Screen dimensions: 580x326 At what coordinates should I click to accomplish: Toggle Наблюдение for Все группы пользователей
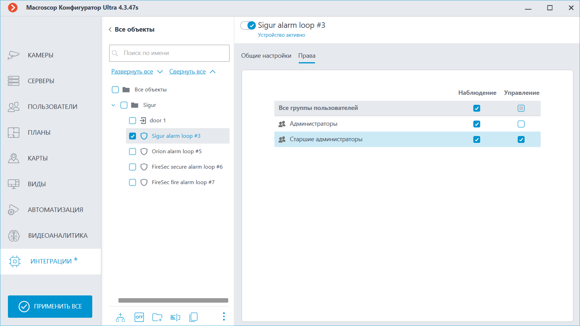coord(477,108)
